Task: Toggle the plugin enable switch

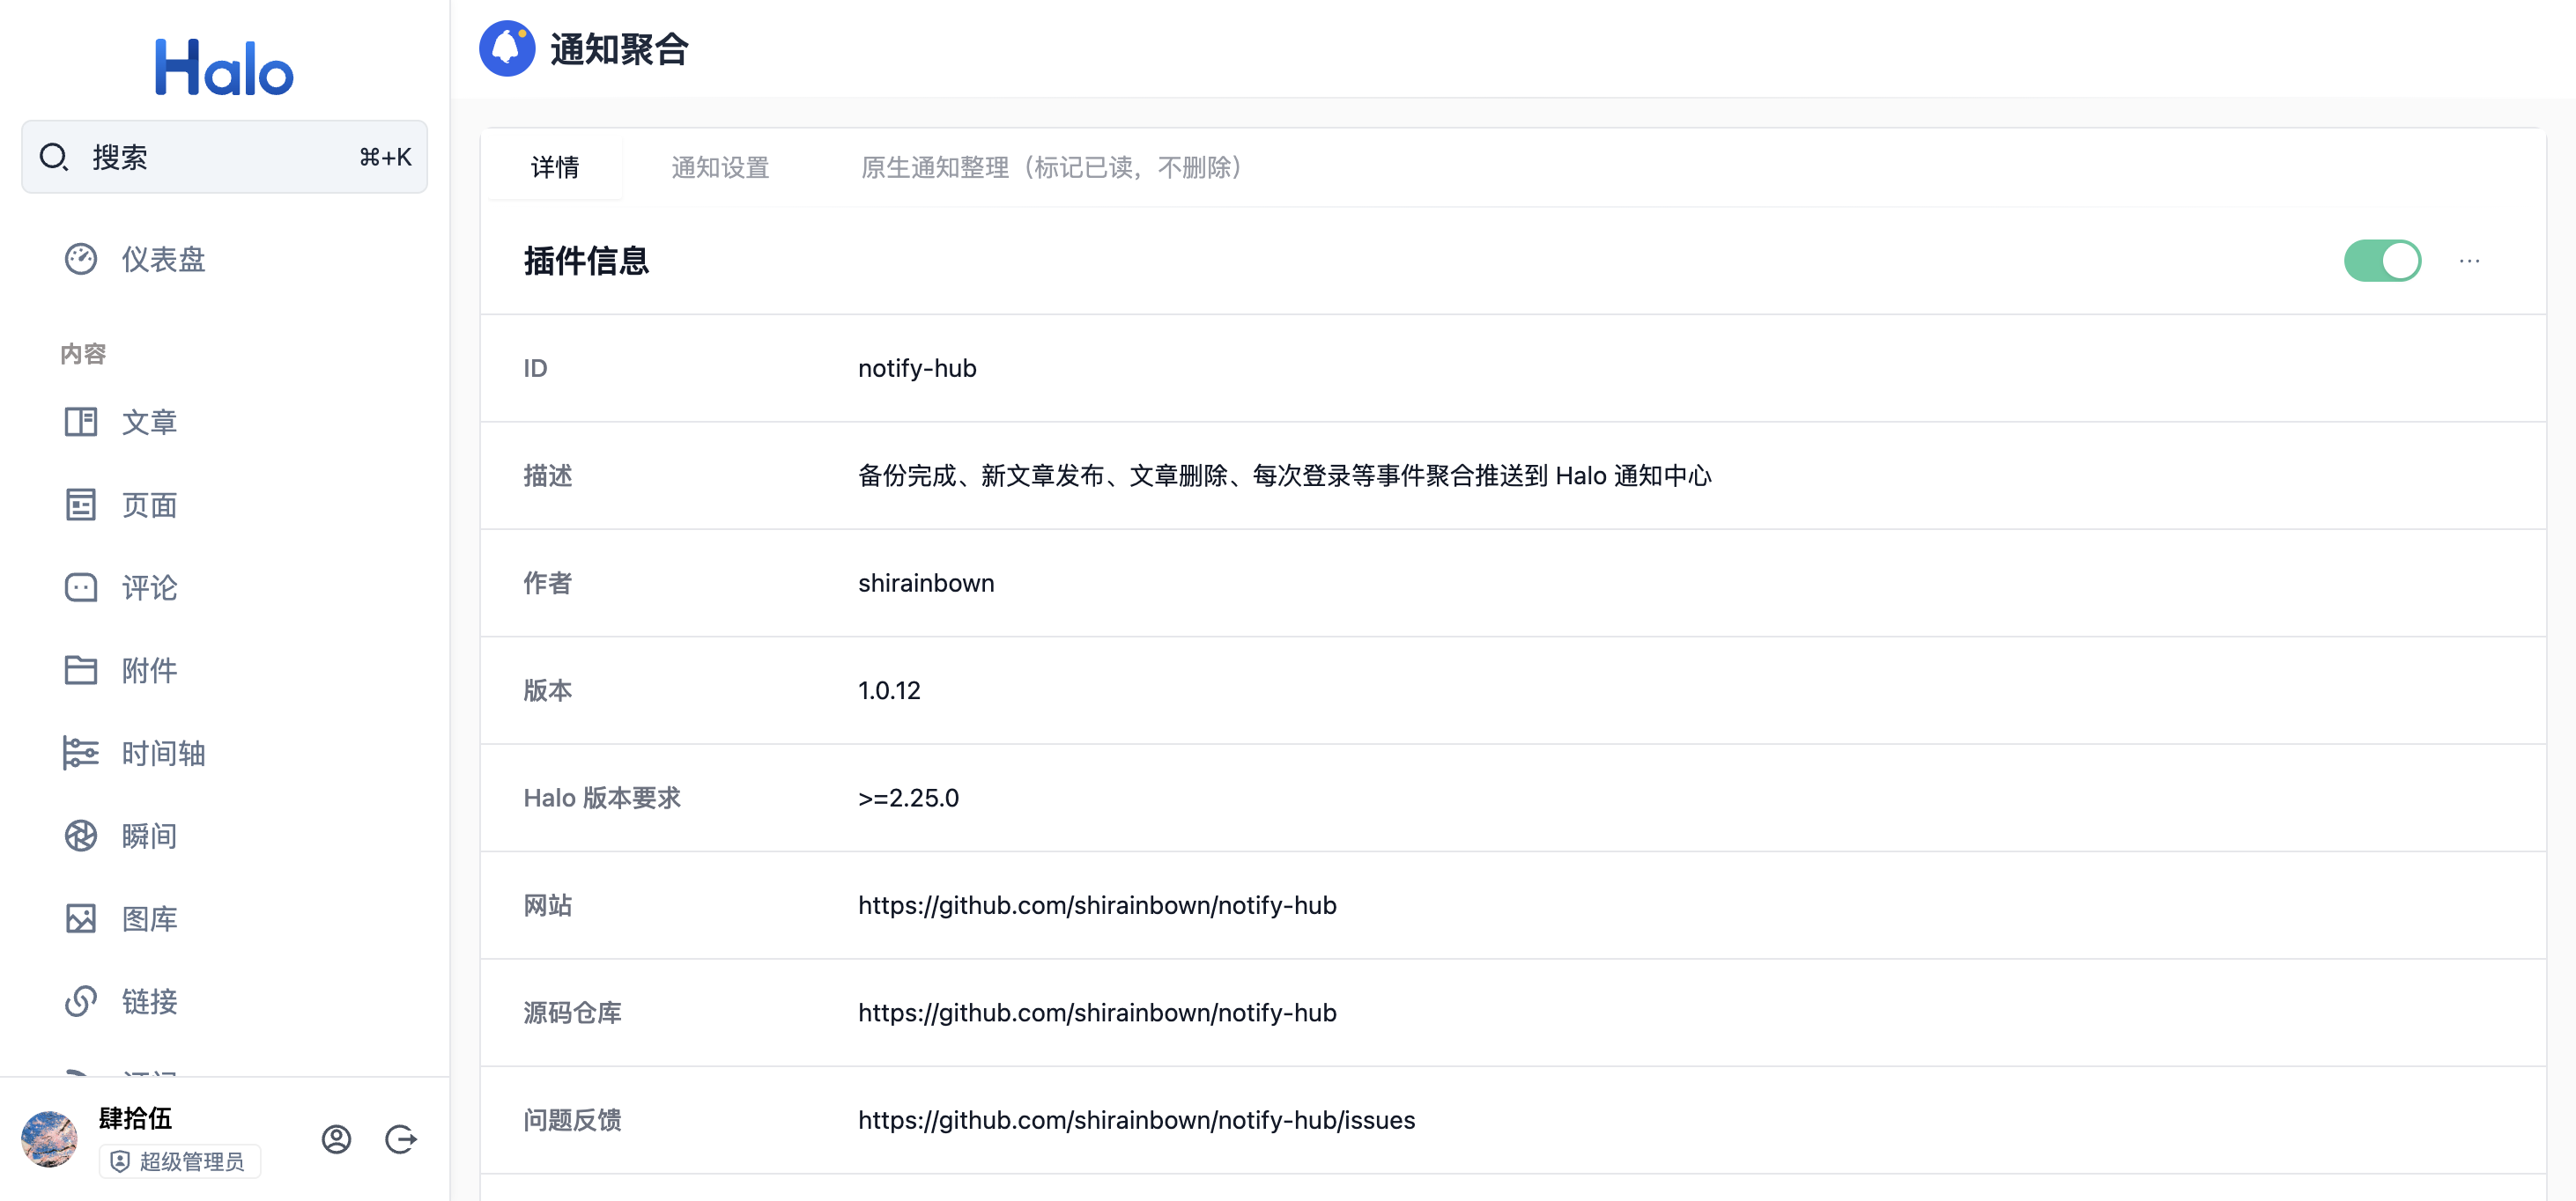Action: (x=2382, y=261)
